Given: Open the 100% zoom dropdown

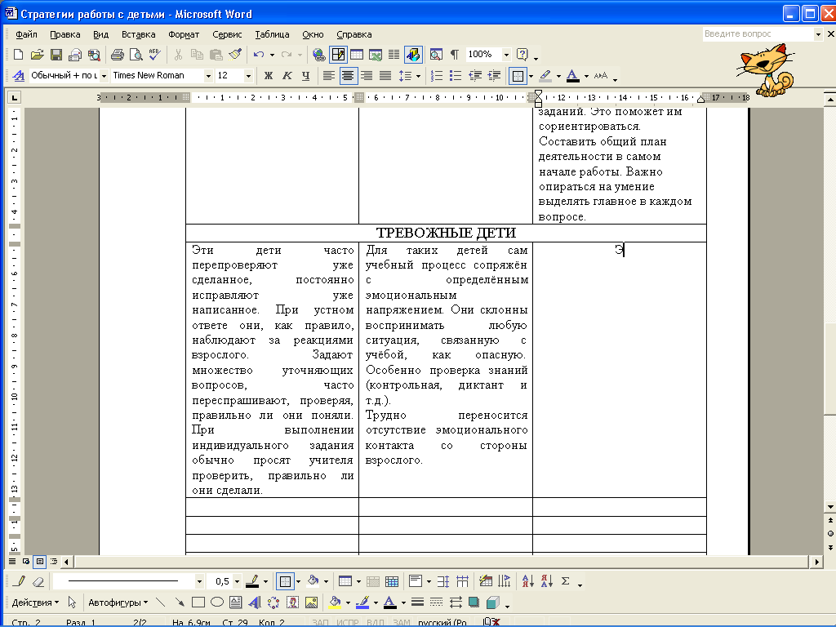Looking at the screenshot, I should click(x=506, y=55).
